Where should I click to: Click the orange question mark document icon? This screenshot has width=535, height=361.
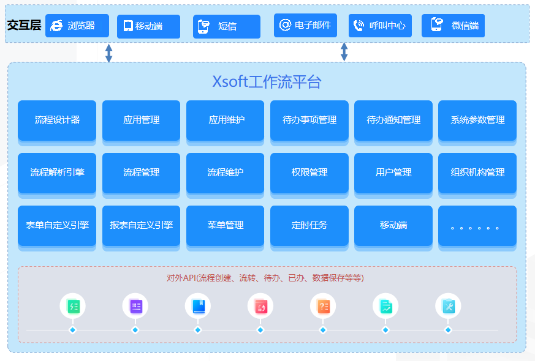(323, 306)
